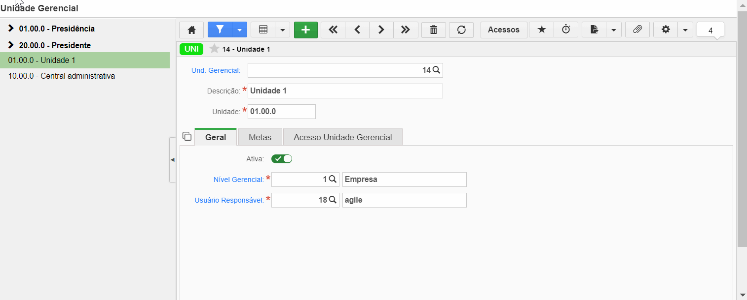Search Usuário Responsável with magnifier icon
The image size is (747, 300).
(333, 200)
